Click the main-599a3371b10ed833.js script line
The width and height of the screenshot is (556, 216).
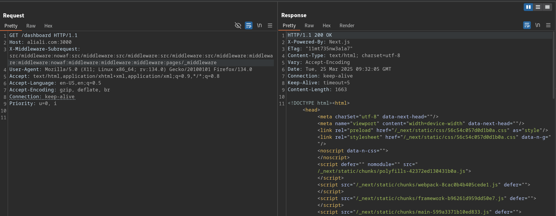pyautogui.click(x=420, y=212)
